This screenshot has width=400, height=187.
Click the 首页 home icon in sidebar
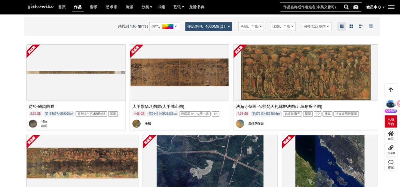pyautogui.click(x=391, y=136)
